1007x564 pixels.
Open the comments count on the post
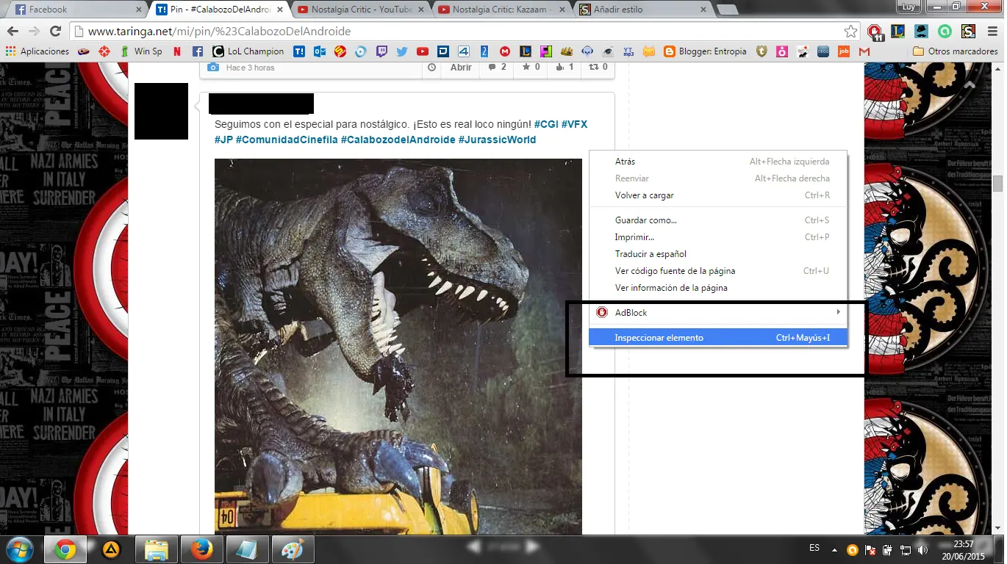click(x=497, y=68)
